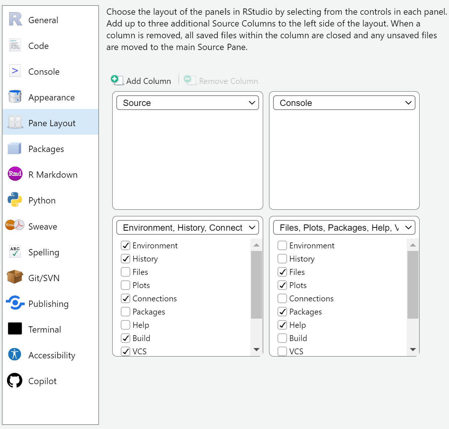Open the Source pane dropdown
Image resolution: width=449 pixels, height=429 pixels.
188,103
